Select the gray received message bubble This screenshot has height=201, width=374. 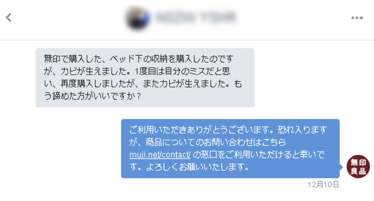[145, 78]
